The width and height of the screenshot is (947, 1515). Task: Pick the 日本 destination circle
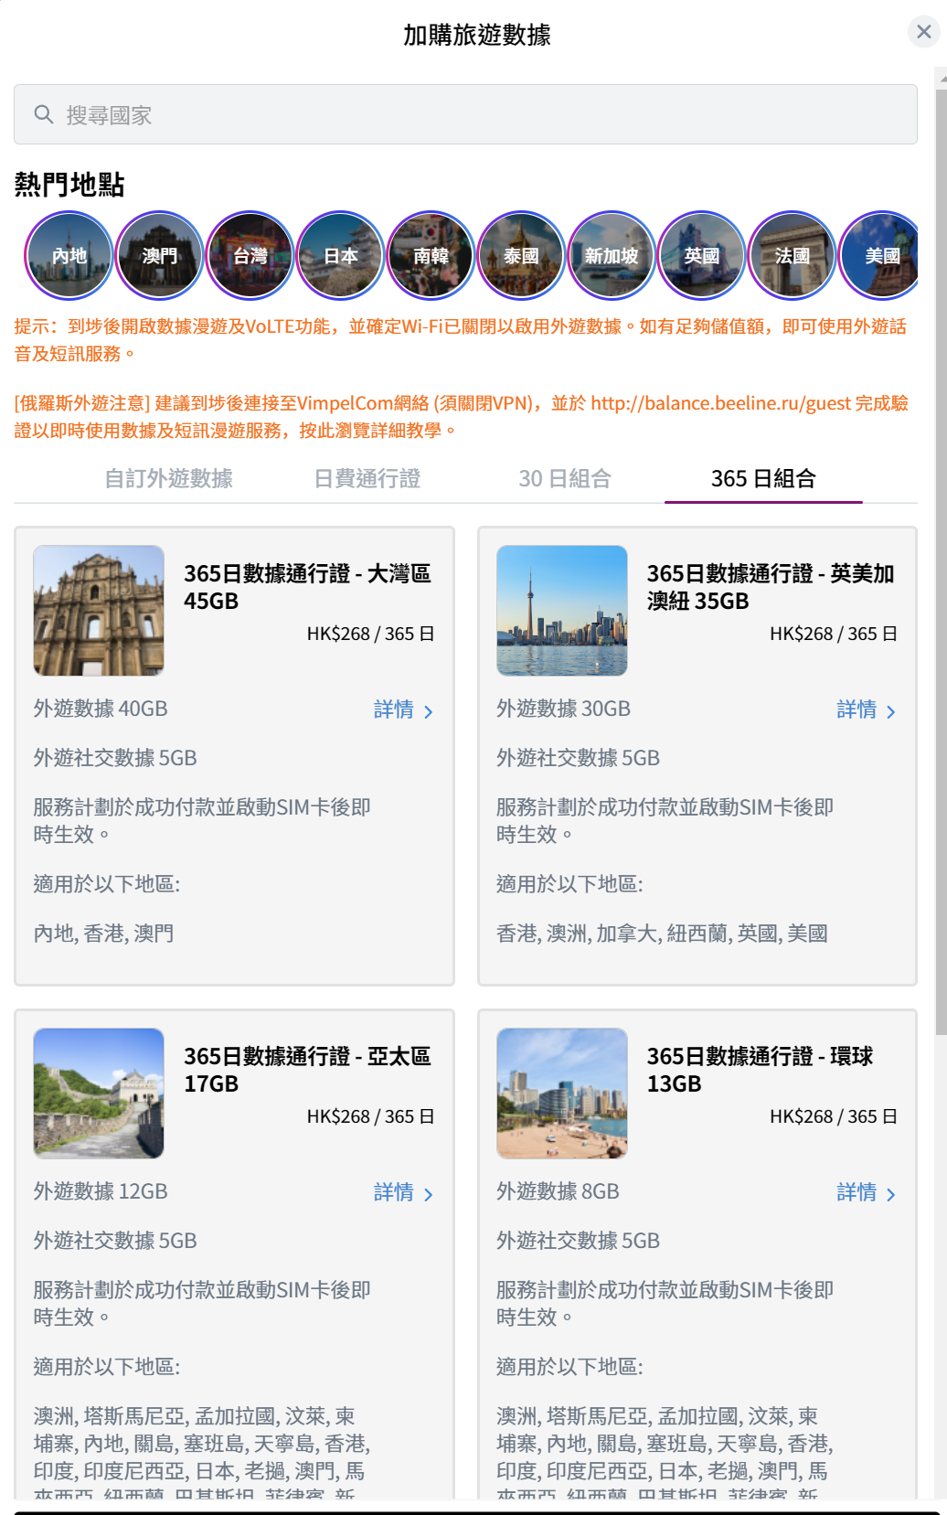click(341, 256)
